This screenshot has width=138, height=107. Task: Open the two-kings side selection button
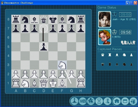pos(83,101)
